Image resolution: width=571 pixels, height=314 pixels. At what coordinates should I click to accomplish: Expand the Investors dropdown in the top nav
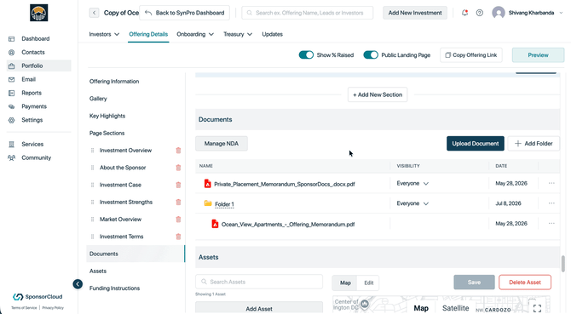point(104,34)
